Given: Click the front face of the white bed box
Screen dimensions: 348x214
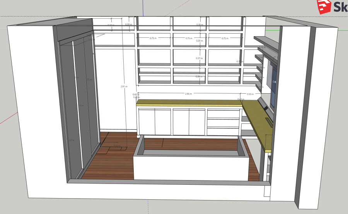Looking at the screenshot, I should 189,168.
